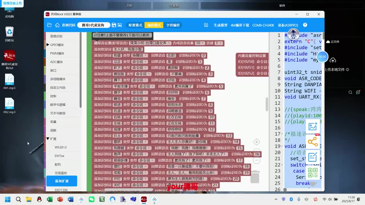Open a project with the folder icon
This screenshot has width=365, height=205.
click(x=49, y=25)
